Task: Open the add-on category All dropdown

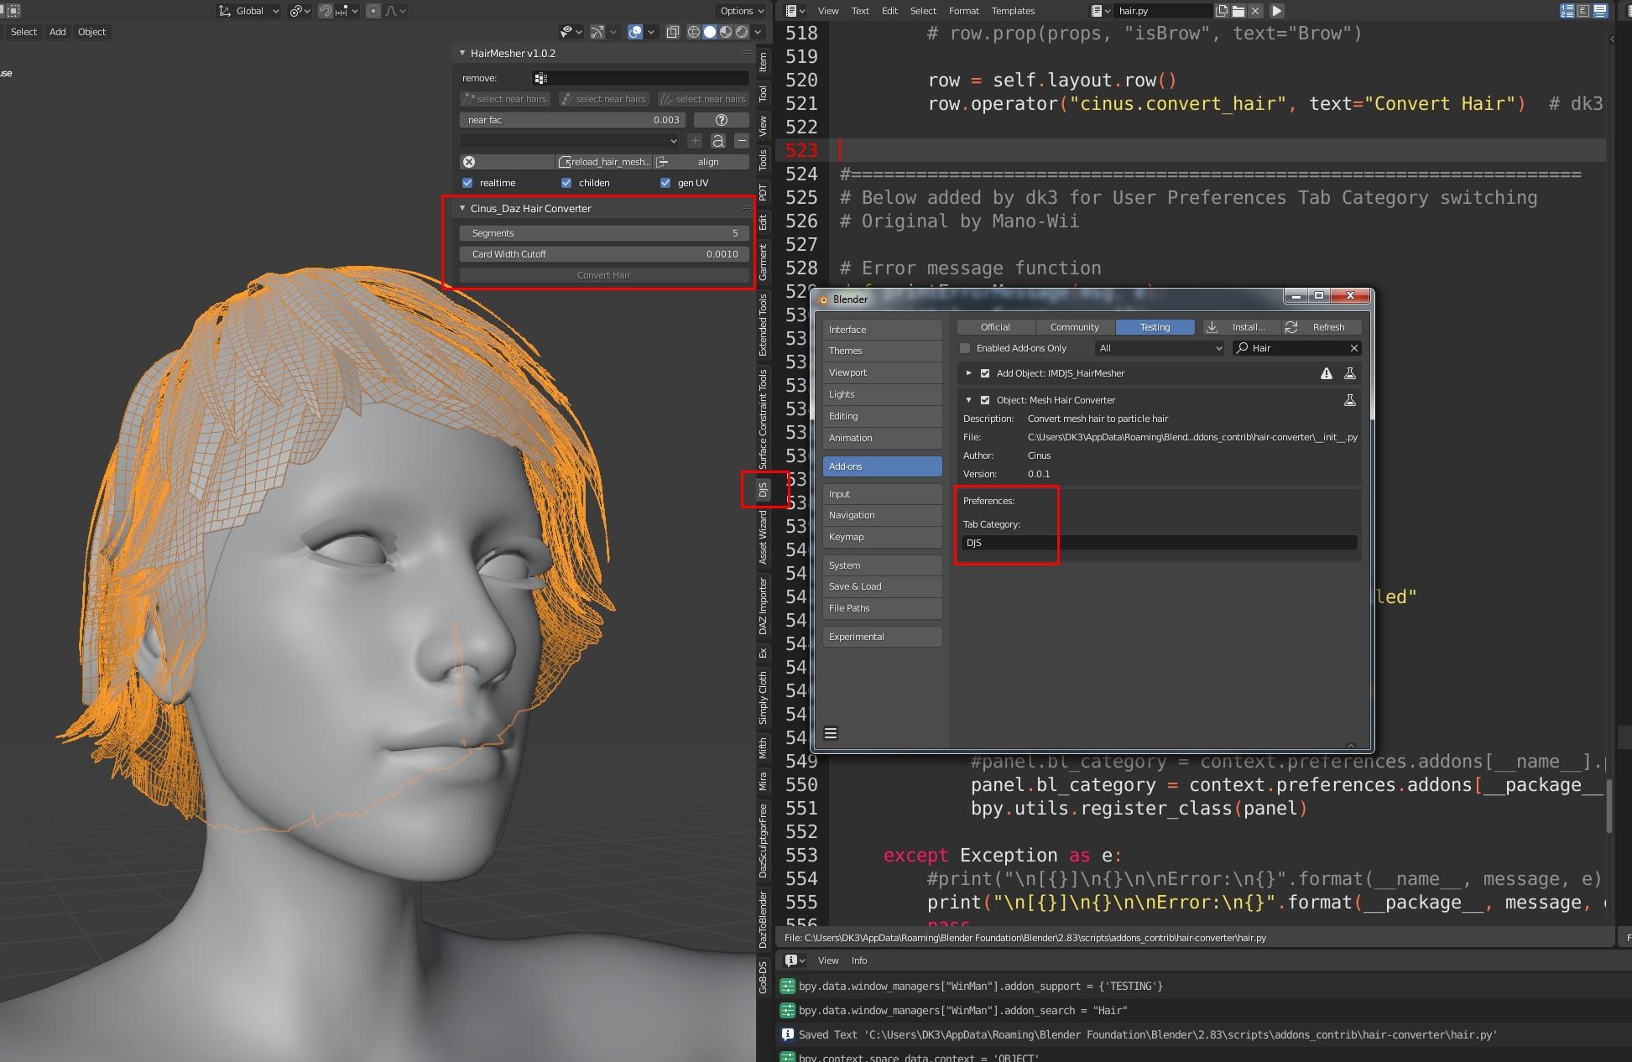Action: pyautogui.click(x=1160, y=348)
